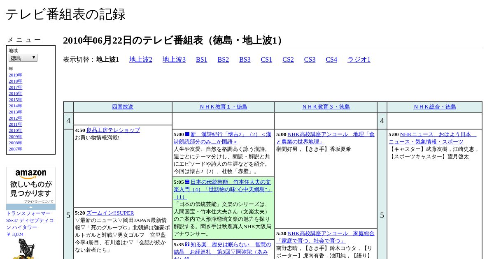Open the 2011年 year link
The image size is (494, 259).
coord(15,125)
